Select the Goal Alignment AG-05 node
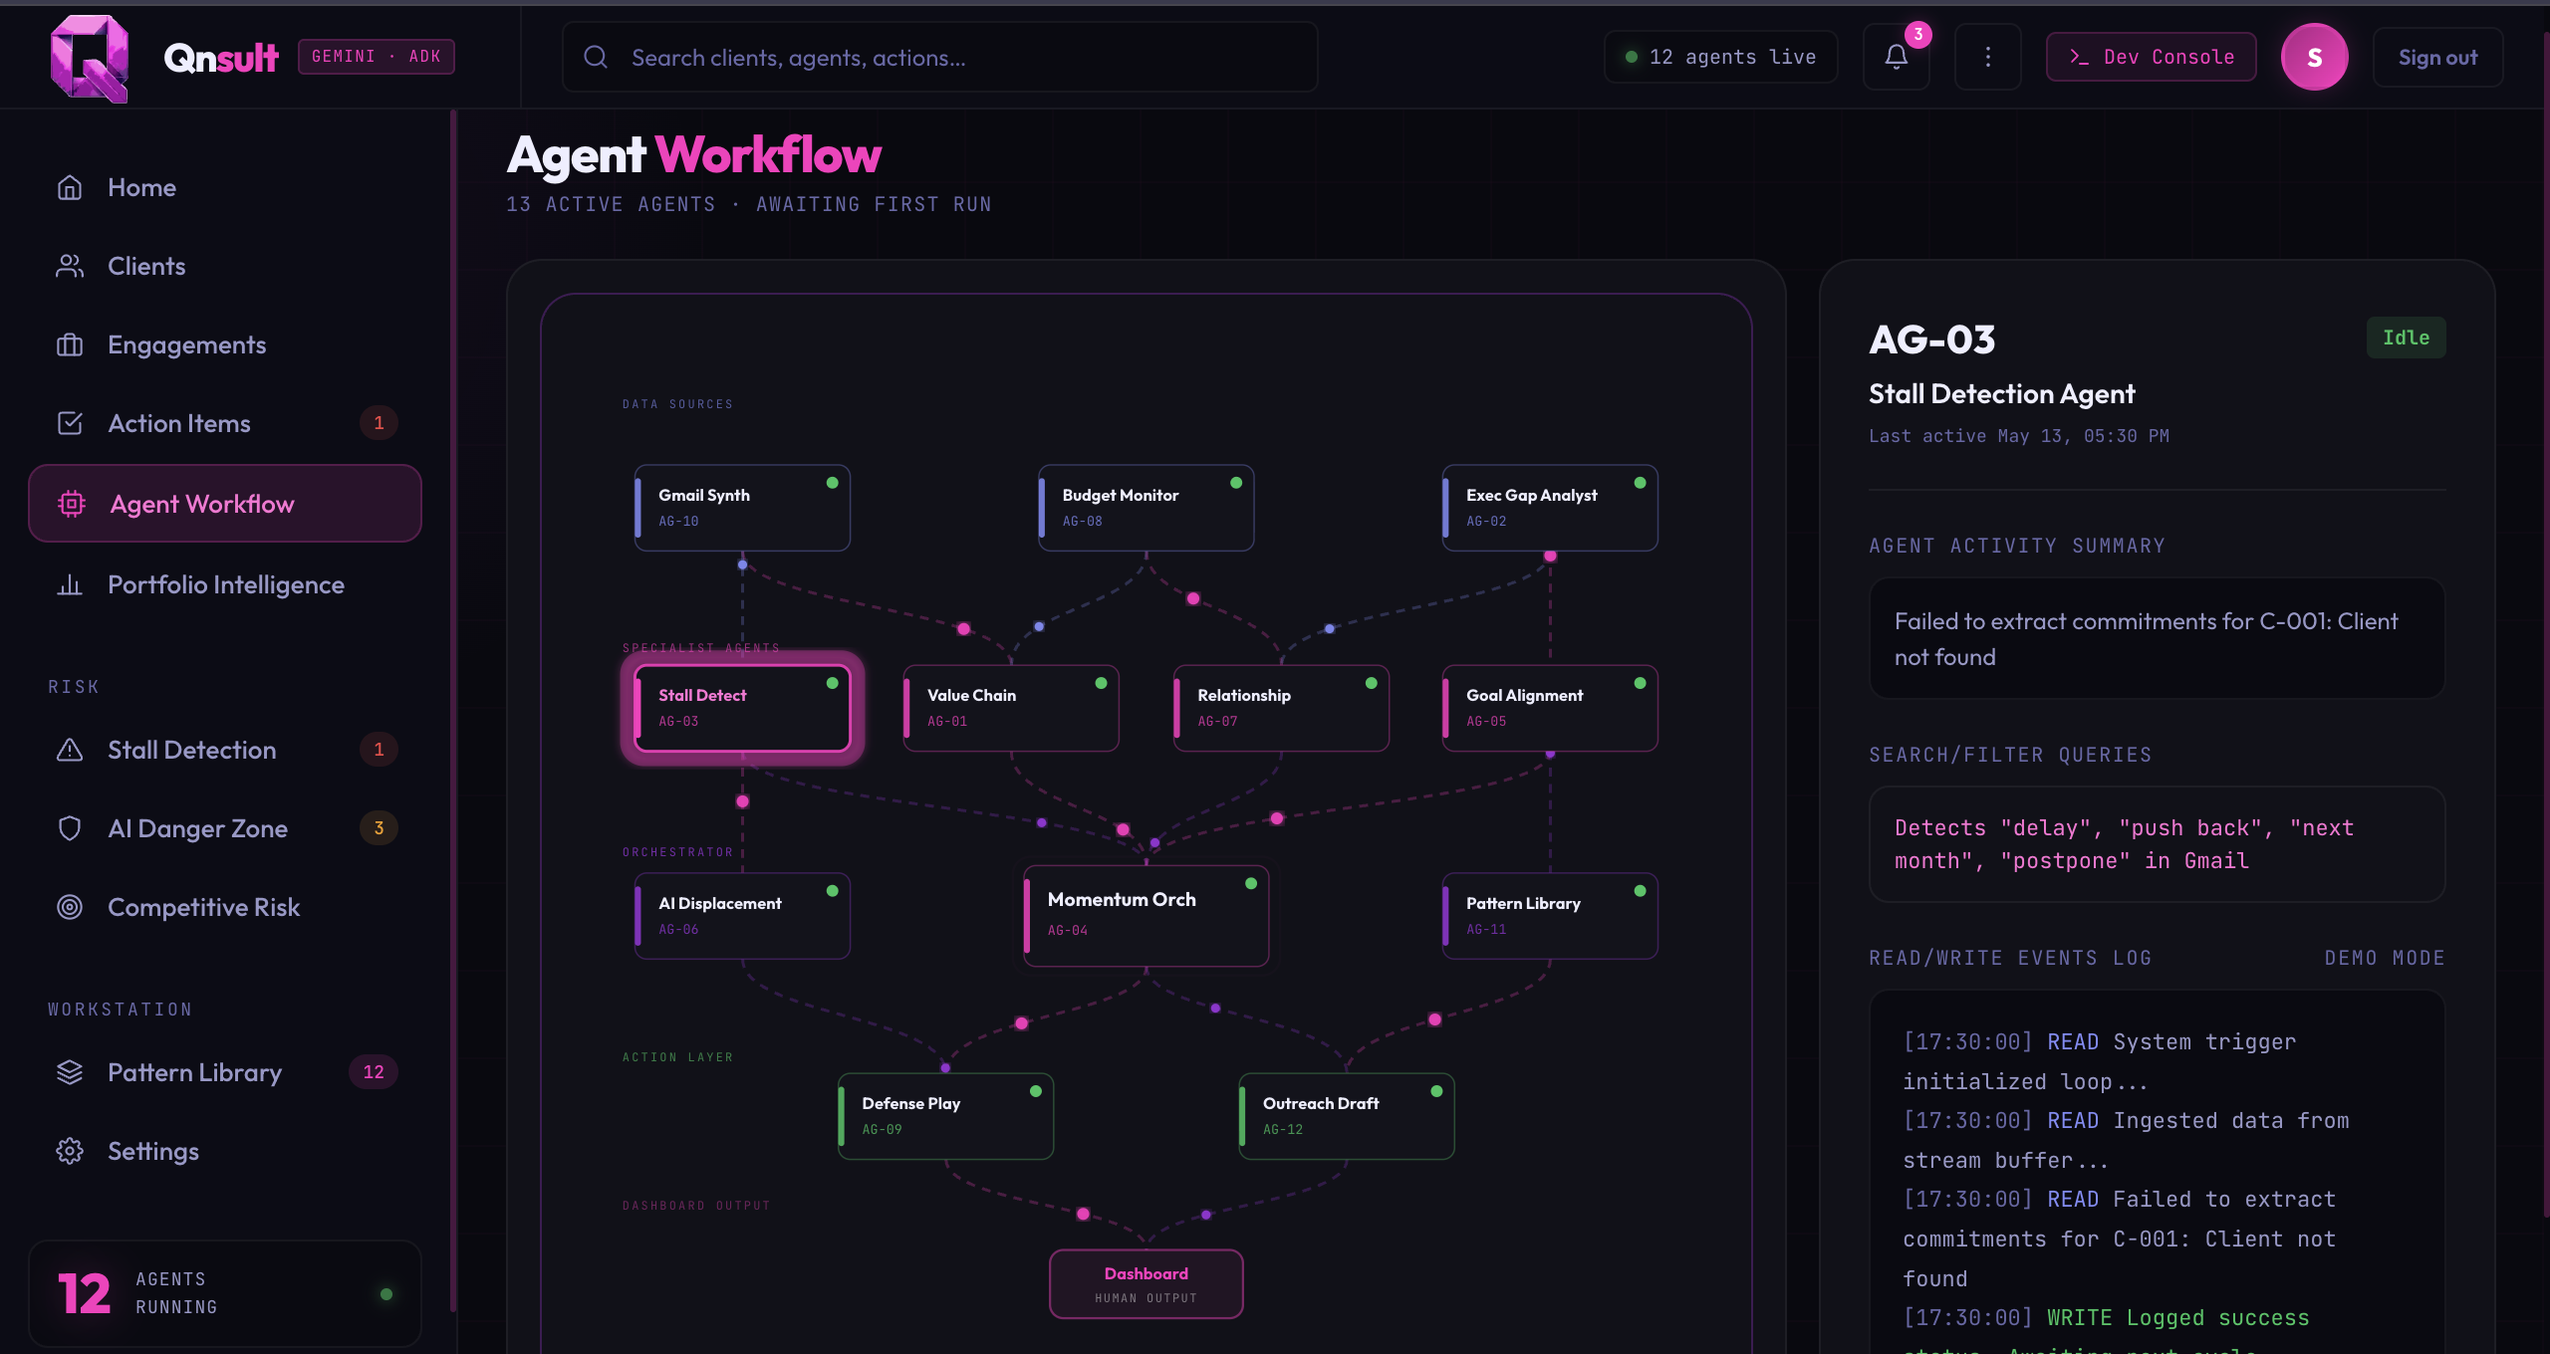 1550,708
